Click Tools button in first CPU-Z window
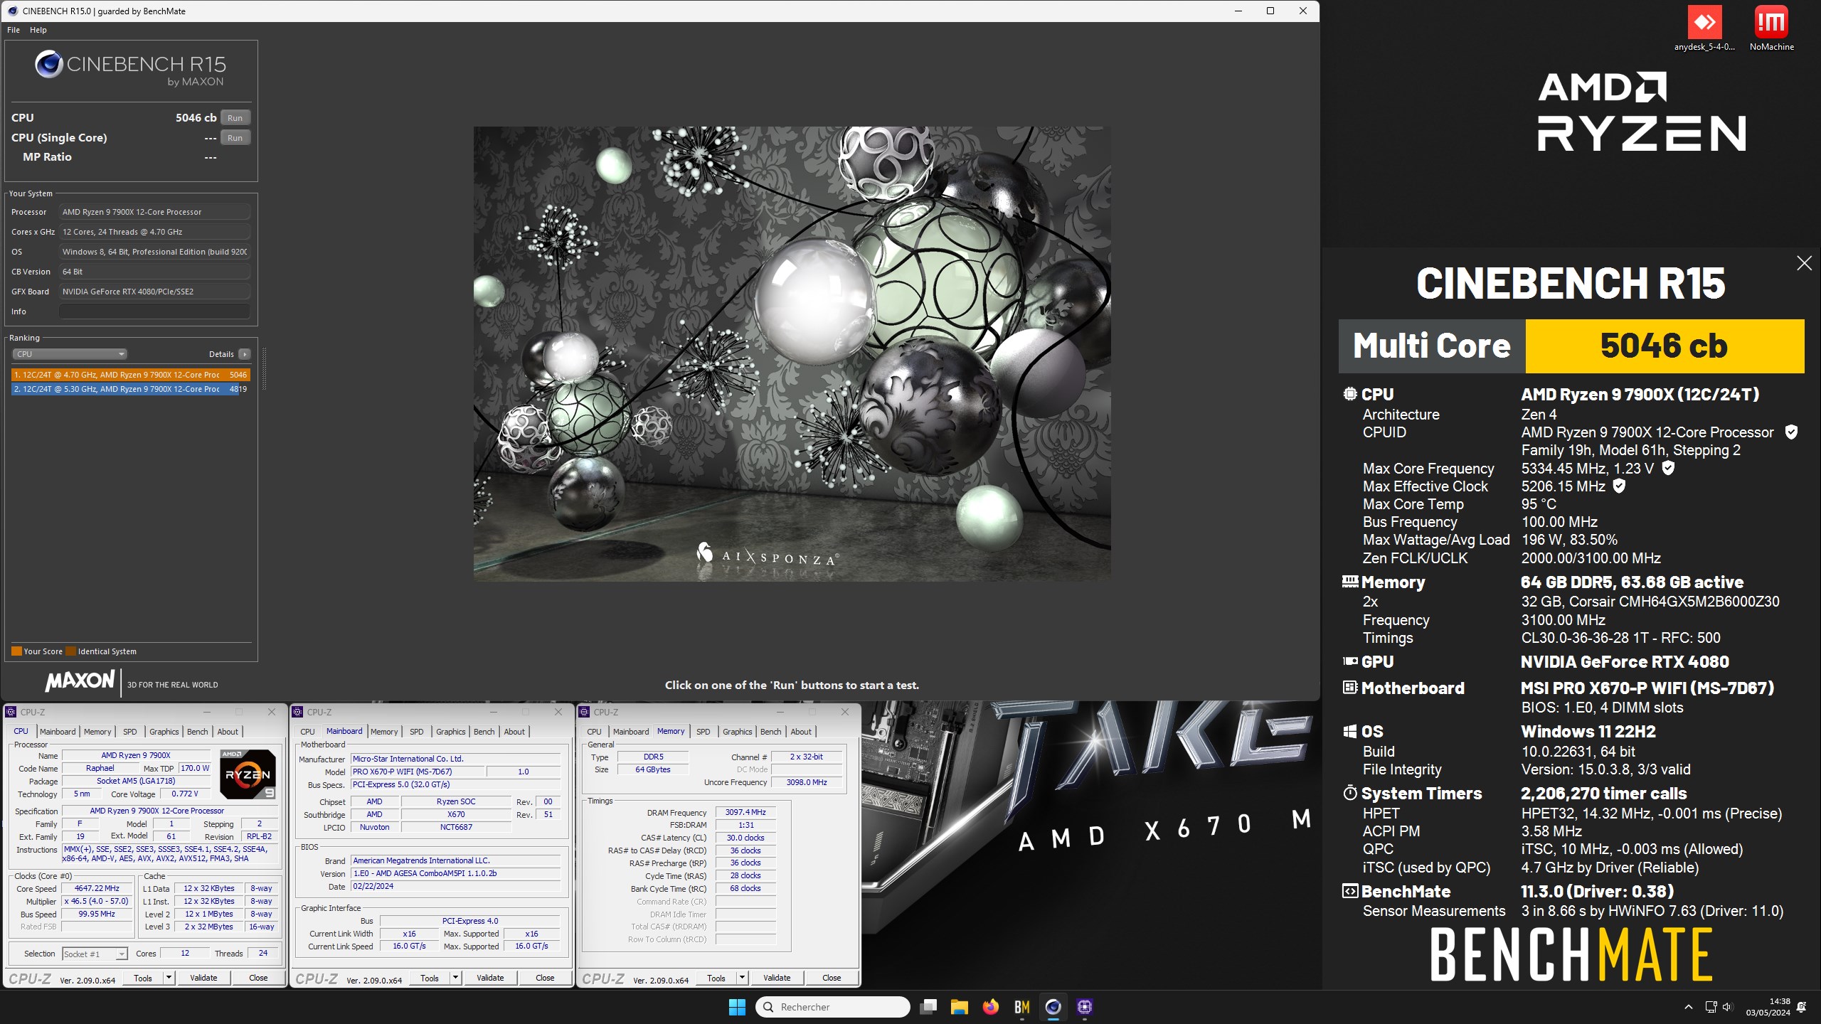Image resolution: width=1821 pixels, height=1024 pixels. [143, 978]
